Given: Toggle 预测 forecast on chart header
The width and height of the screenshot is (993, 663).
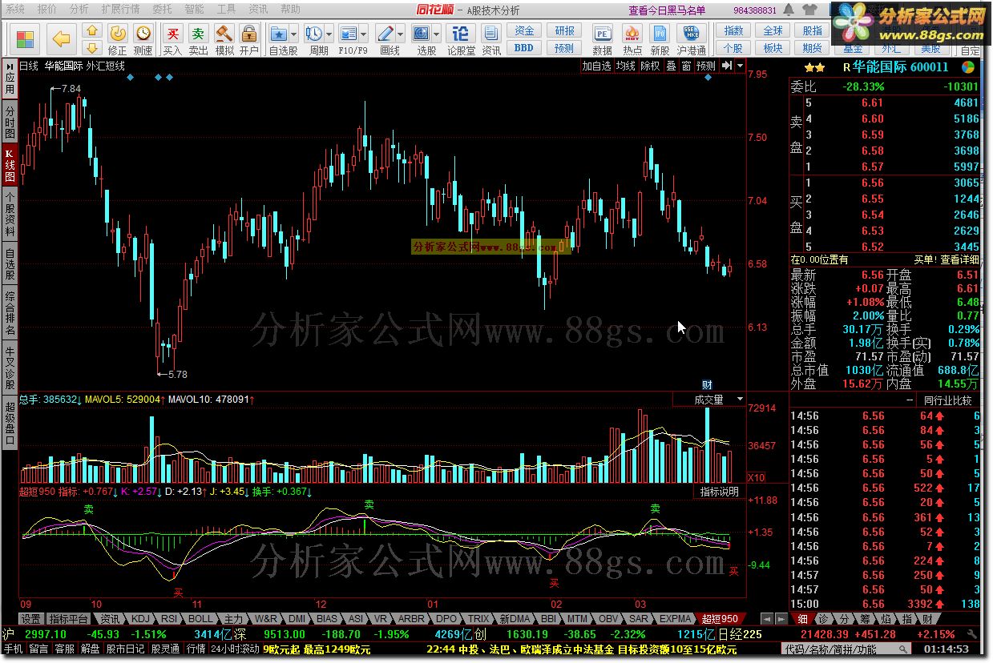Looking at the screenshot, I should 706,66.
